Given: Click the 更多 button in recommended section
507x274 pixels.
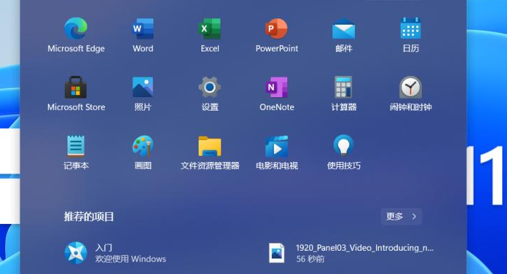Looking at the screenshot, I should tap(401, 216).
